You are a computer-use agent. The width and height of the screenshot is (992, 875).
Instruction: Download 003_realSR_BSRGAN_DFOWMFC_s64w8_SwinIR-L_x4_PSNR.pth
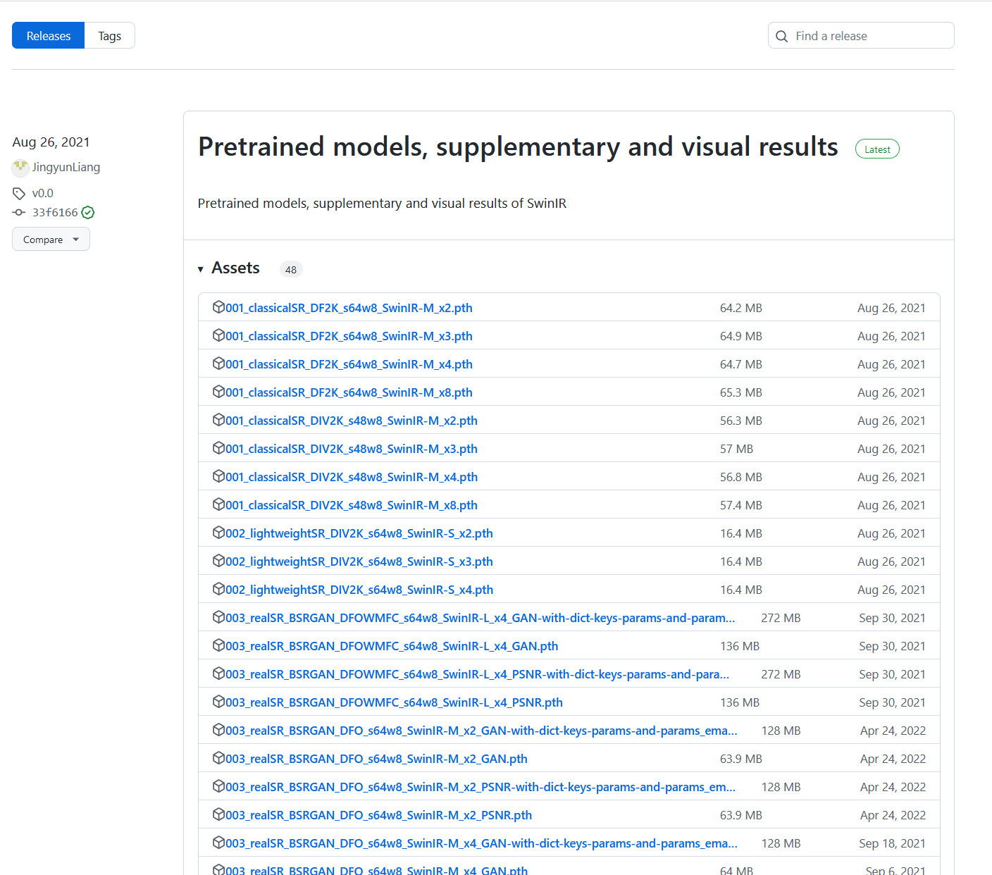click(394, 702)
